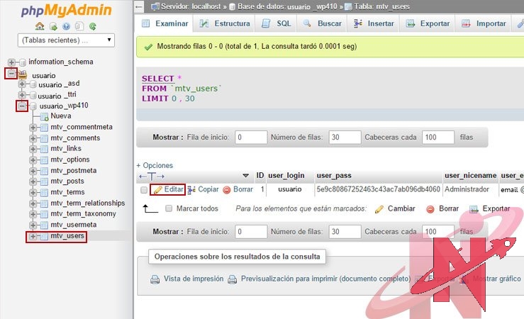Click the usuario database icon in tree
The height and width of the screenshot is (319, 524).
coord(22,75)
